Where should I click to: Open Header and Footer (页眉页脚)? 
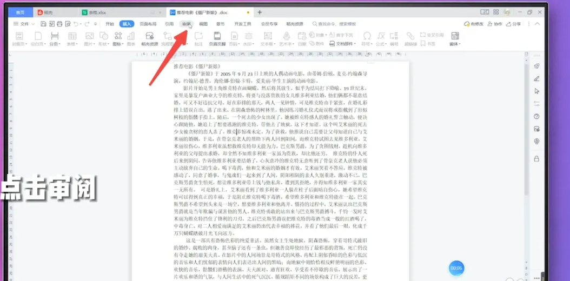217,39
